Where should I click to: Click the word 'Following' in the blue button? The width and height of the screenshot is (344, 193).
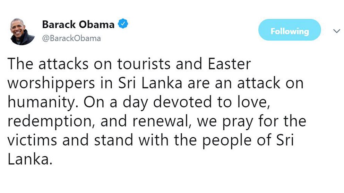click(289, 31)
